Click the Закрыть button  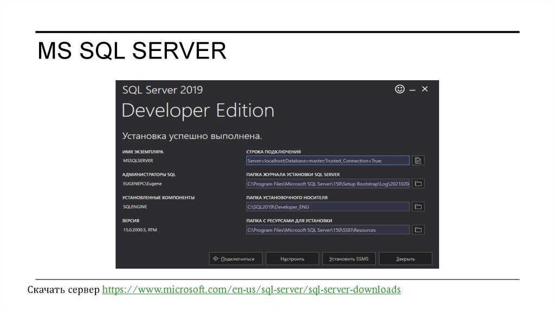405,259
